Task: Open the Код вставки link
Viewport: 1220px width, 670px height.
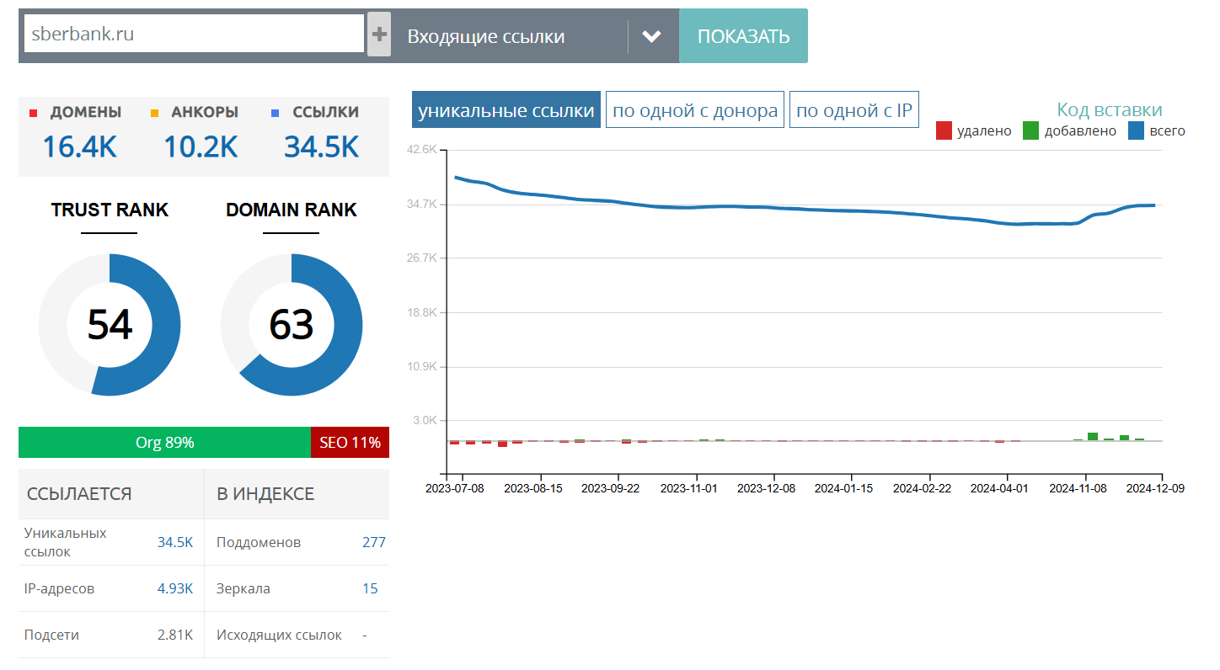Action: tap(1110, 110)
